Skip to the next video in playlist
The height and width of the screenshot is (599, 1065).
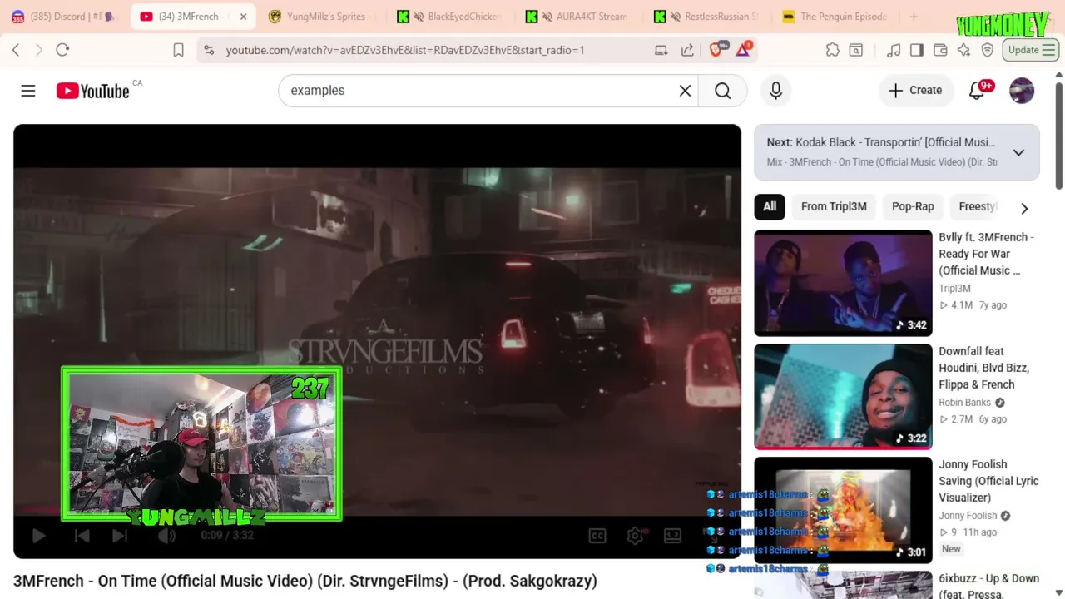(120, 536)
